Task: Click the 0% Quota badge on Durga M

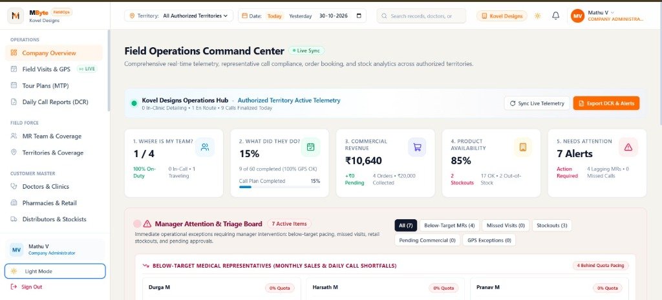Action: (280, 288)
